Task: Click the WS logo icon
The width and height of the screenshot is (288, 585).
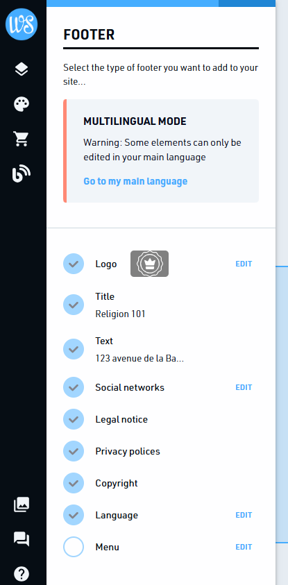Action: click(x=22, y=24)
